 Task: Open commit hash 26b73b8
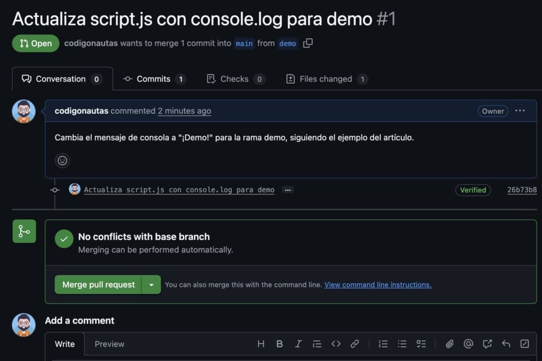click(522, 190)
